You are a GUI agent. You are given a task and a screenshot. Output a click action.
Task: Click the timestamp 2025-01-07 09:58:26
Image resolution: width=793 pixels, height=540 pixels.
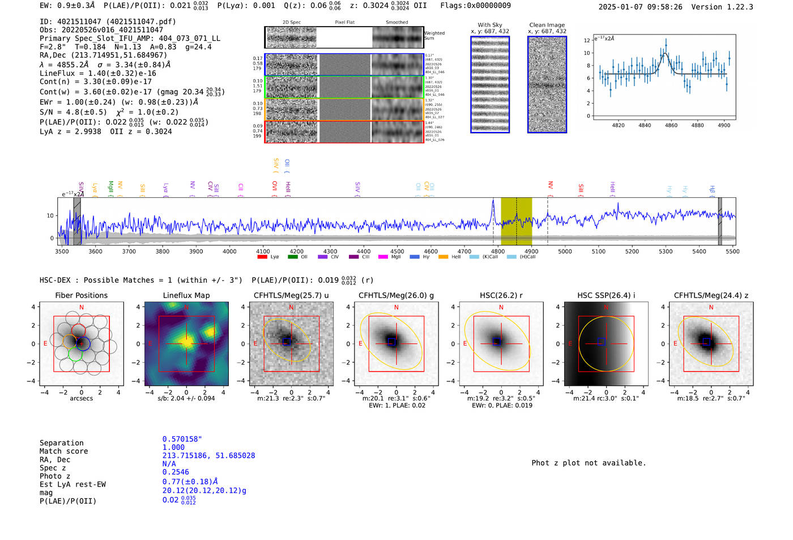[640, 7]
